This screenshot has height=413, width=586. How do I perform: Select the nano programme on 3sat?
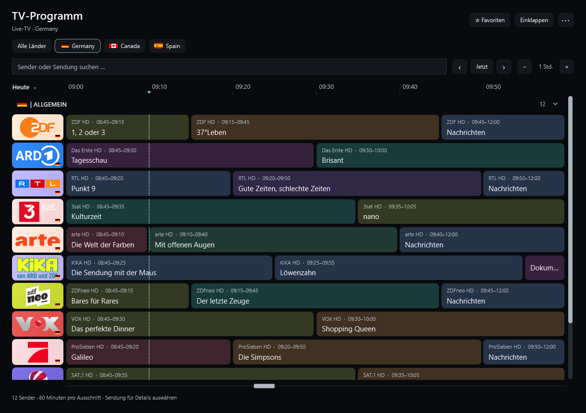[461, 211]
